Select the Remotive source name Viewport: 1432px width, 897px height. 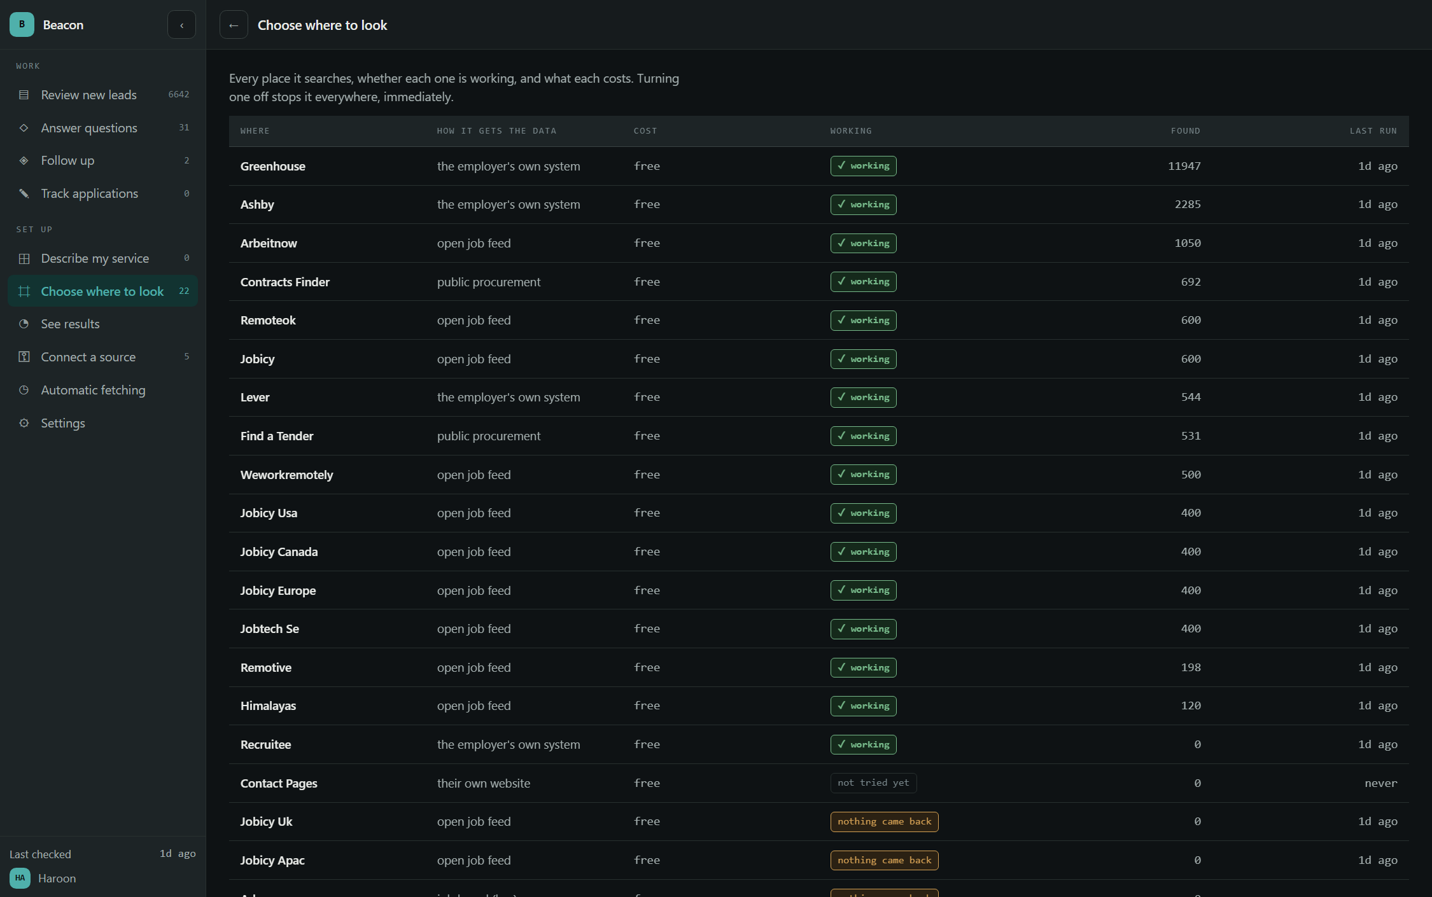pos(266,667)
